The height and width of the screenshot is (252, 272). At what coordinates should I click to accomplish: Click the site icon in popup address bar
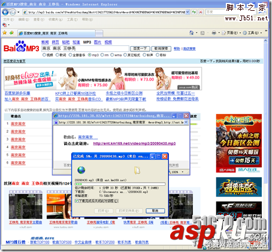pos(56,122)
